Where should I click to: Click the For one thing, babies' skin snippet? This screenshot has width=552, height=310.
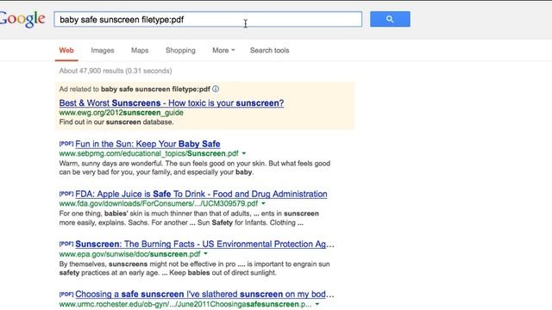click(189, 218)
